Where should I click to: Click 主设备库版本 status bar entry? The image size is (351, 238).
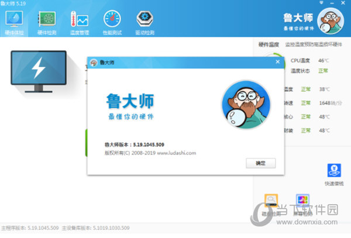[x=95, y=228]
